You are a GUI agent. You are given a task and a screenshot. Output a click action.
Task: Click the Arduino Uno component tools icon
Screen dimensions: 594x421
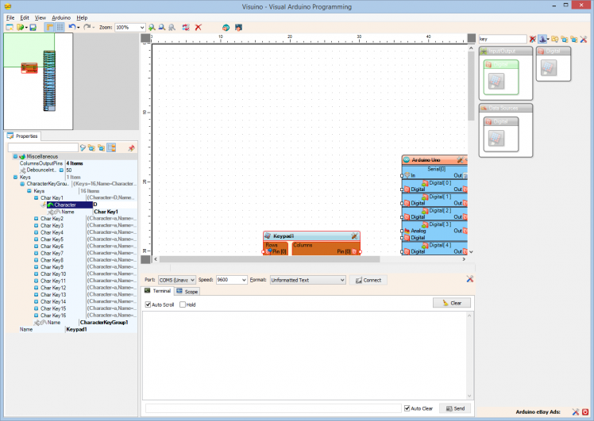point(460,160)
